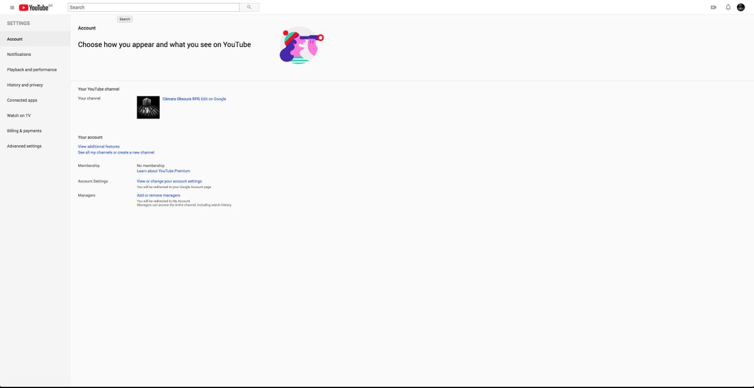Click Edit on Google link

tap(214, 99)
